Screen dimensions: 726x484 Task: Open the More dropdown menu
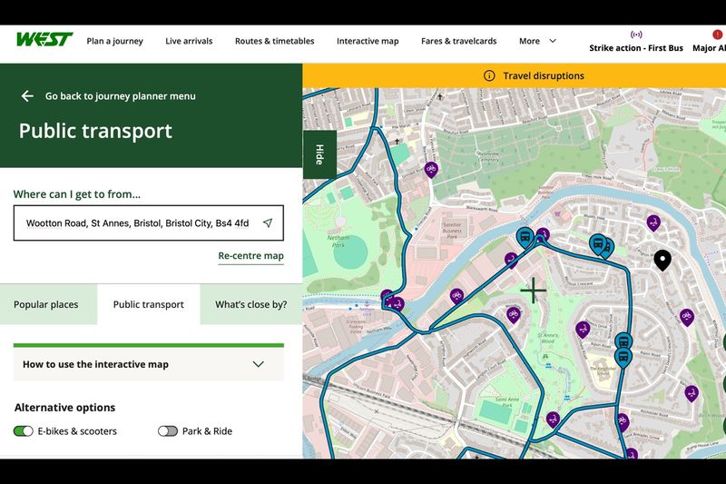(x=537, y=41)
